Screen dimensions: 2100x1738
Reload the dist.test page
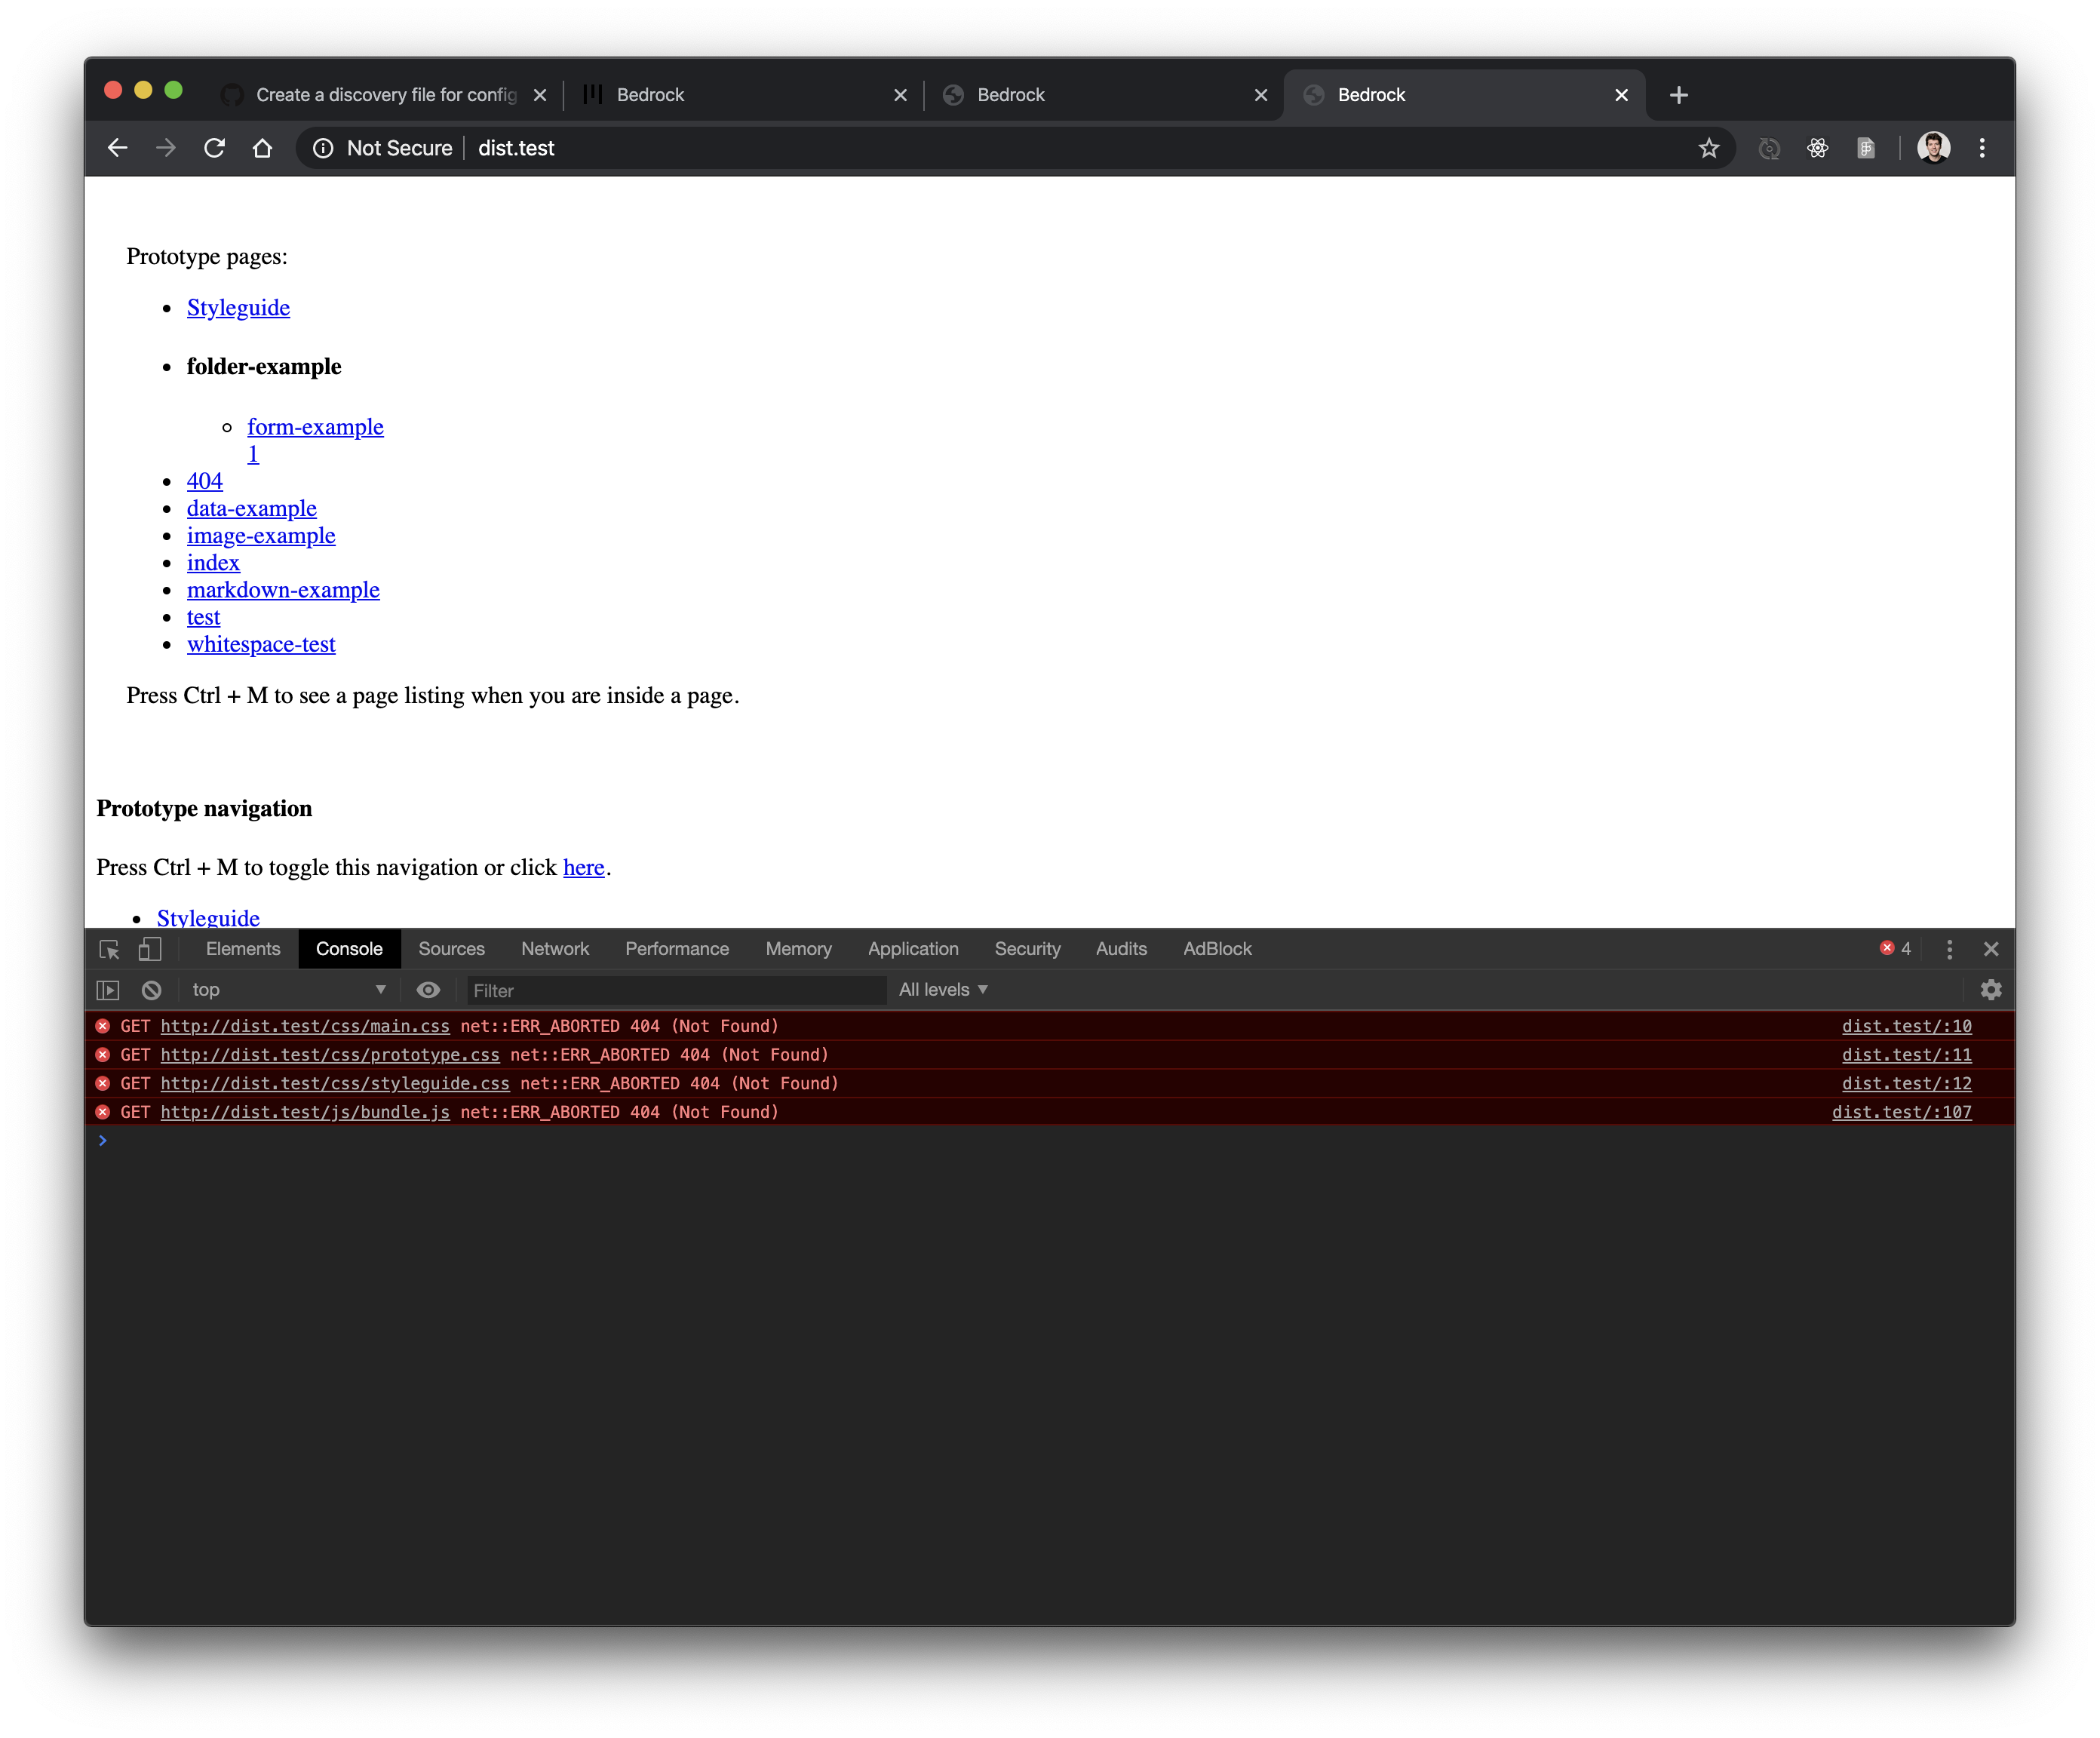pyautogui.click(x=214, y=147)
